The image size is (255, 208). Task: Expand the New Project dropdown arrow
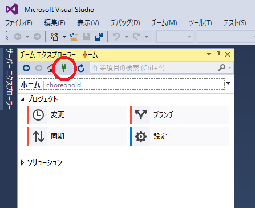tap(64, 37)
